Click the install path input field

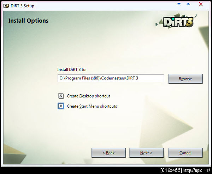point(111,78)
